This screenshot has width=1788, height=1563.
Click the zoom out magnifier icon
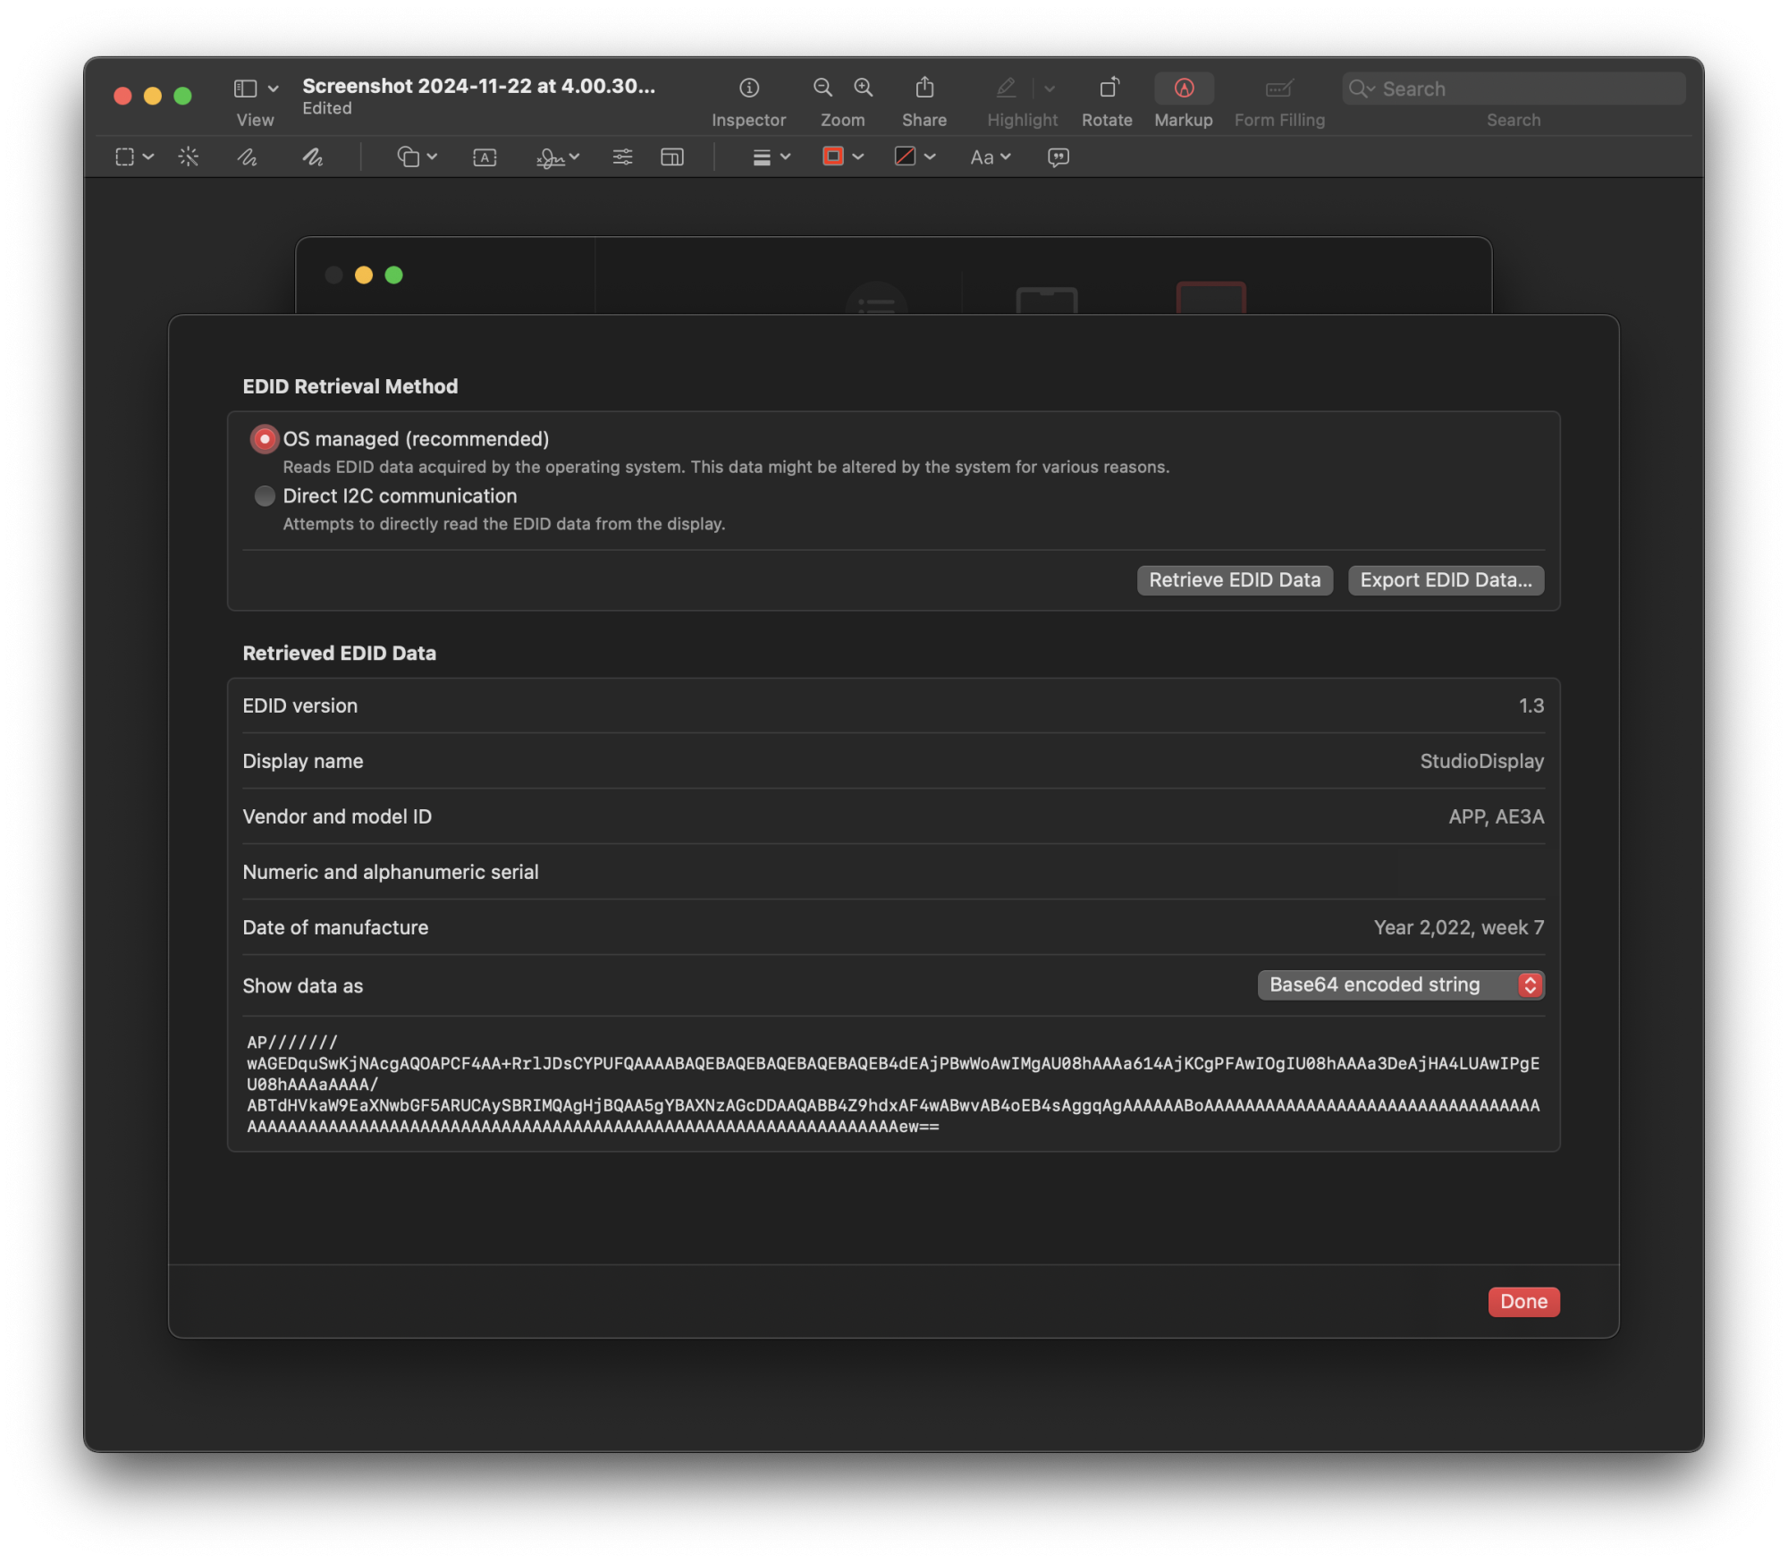822,88
